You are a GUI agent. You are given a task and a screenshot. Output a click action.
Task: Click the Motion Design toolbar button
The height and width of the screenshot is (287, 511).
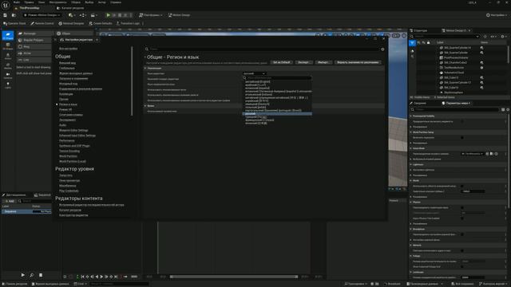pyautogui.click(x=179, y=15)
